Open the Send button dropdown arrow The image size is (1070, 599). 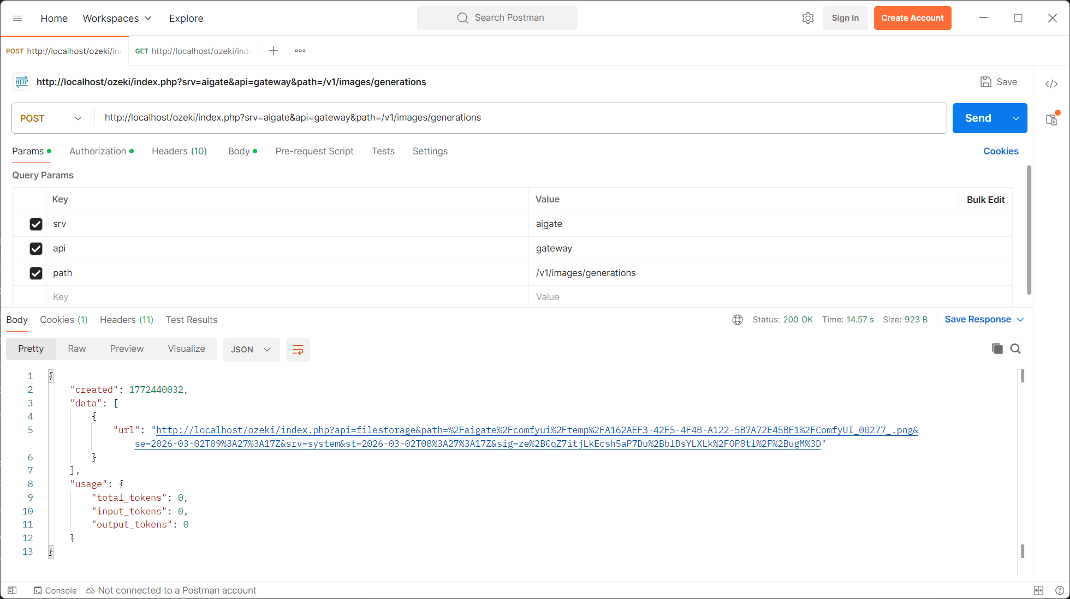point(1016,118)
